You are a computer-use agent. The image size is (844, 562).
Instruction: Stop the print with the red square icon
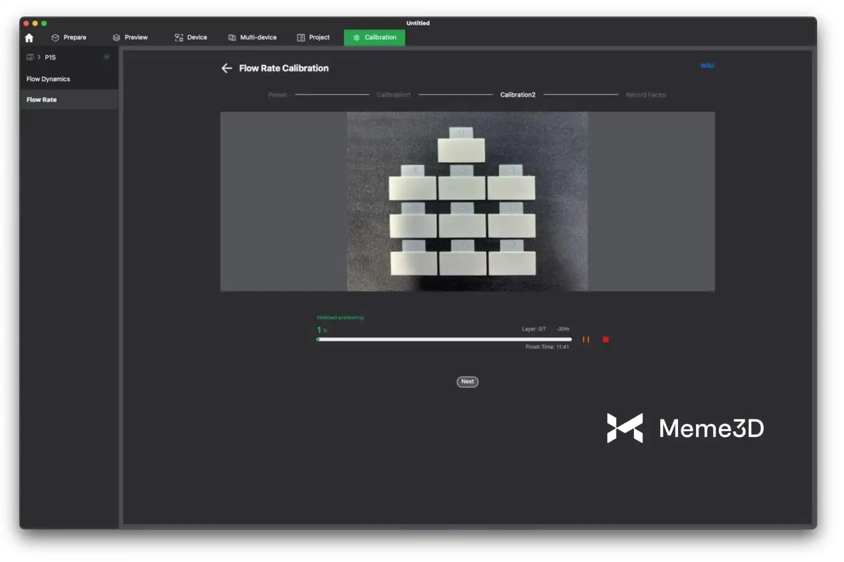coord(606,339)
